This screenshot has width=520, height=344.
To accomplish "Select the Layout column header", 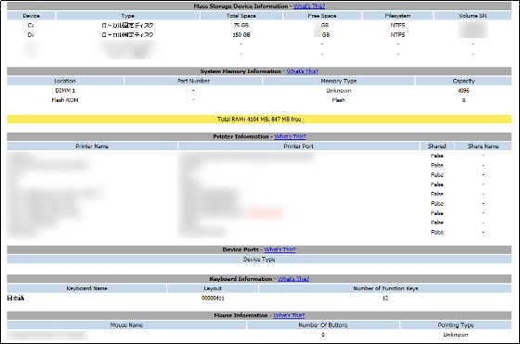I will click(x=213, y=288).
